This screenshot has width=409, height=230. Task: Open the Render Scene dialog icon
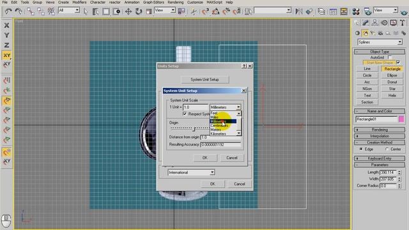(x=367, y=11)
